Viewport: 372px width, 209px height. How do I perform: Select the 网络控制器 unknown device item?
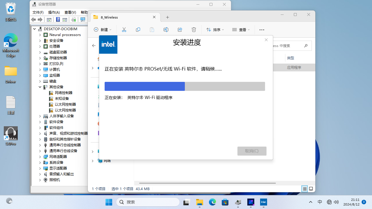point(63,93)
